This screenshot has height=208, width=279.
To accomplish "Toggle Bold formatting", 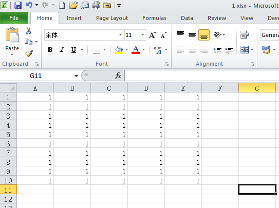I will (50, 50).
